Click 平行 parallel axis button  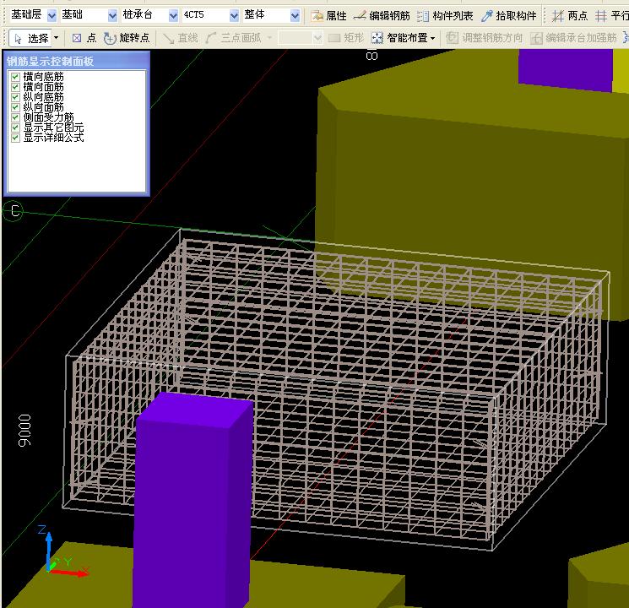611,15
